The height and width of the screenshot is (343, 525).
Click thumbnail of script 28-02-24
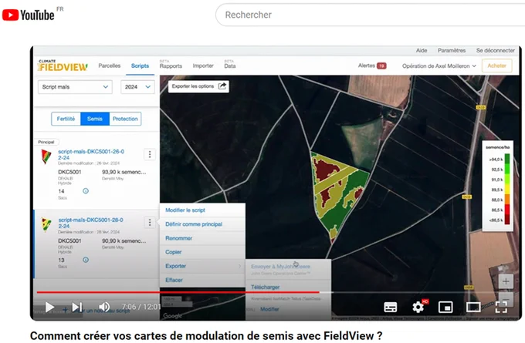[46, 224]
